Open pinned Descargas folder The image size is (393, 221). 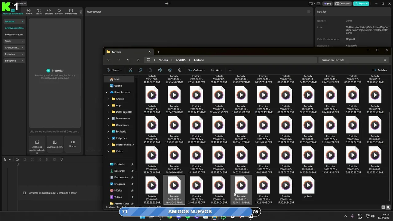point(120,171)
